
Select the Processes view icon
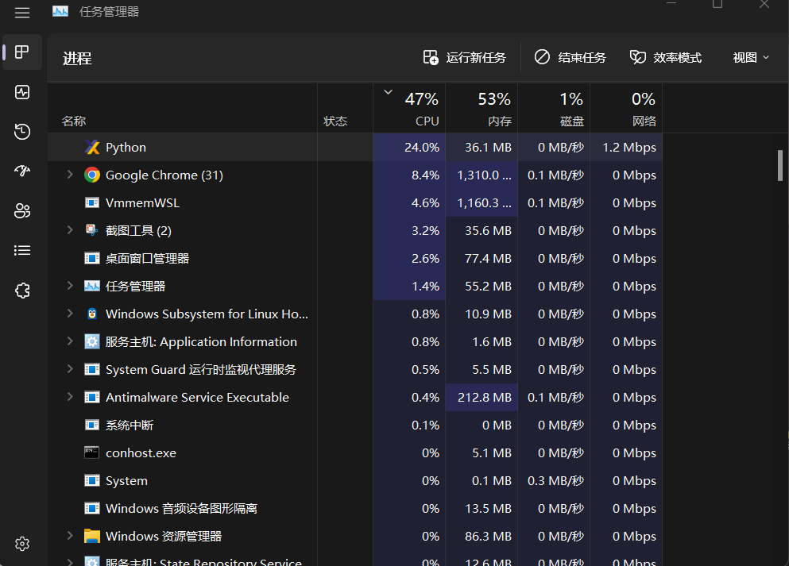[21, 52]
